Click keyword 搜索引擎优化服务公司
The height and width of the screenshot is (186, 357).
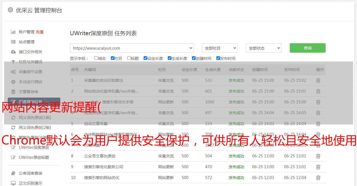point(104,167)
